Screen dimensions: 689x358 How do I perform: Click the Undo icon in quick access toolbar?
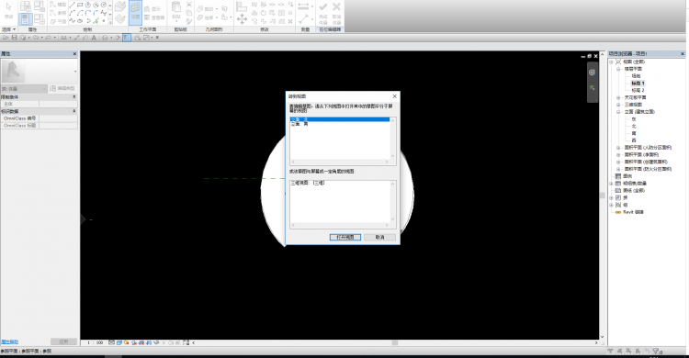36,38
